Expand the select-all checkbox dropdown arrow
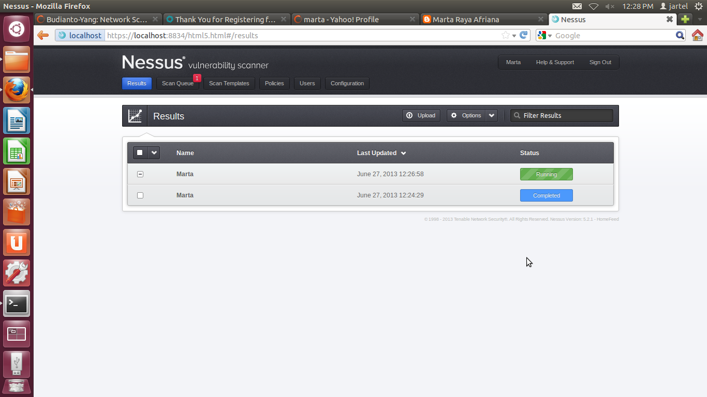Screen dimensions: 707x397 coord(154,152)
